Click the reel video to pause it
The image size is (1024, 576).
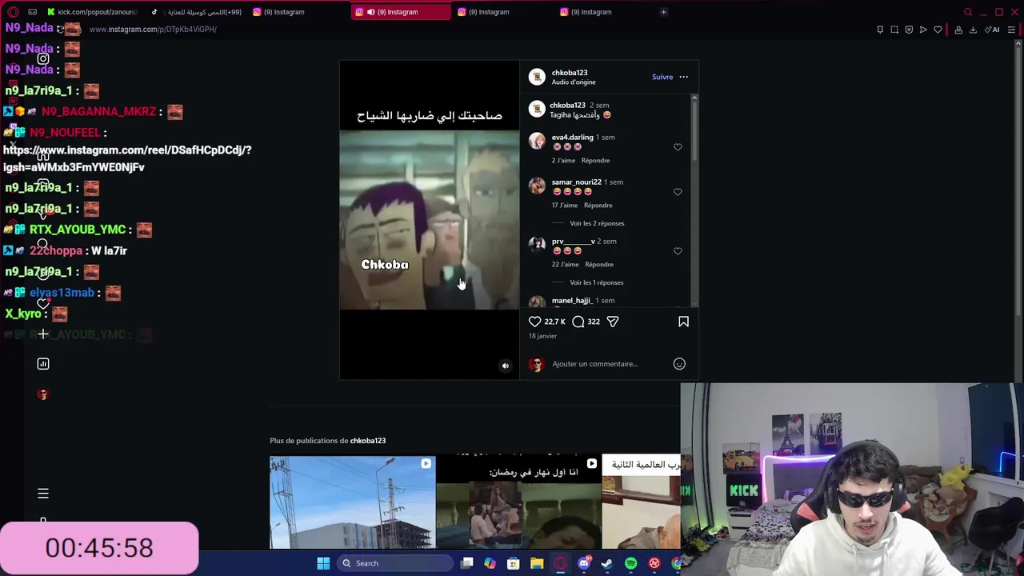point(430,221)
